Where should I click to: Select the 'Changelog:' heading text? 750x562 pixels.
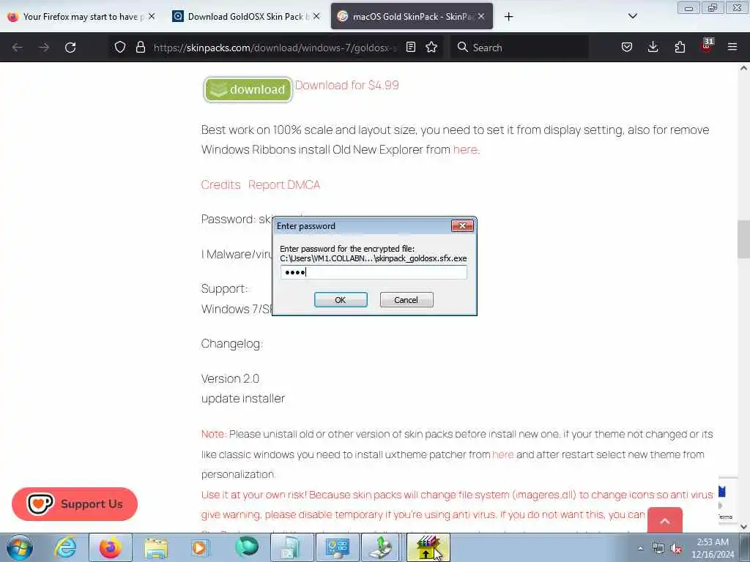232,344
